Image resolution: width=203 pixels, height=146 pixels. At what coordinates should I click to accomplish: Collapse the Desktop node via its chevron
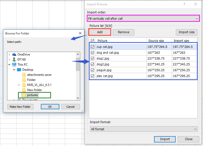(14, 69)
